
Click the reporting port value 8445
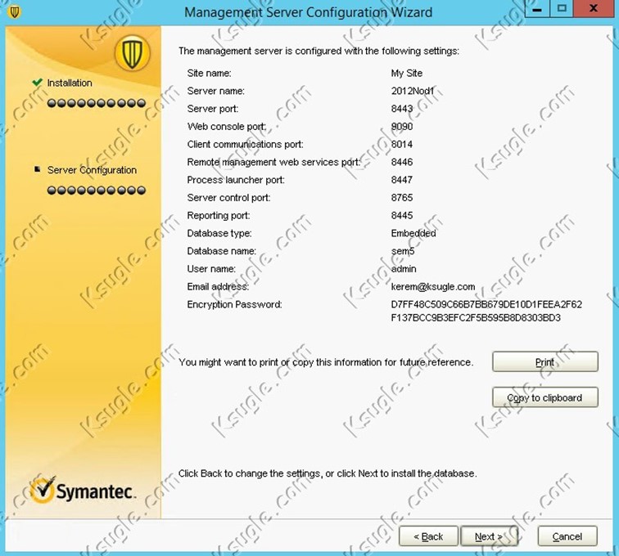pos(402,215)
